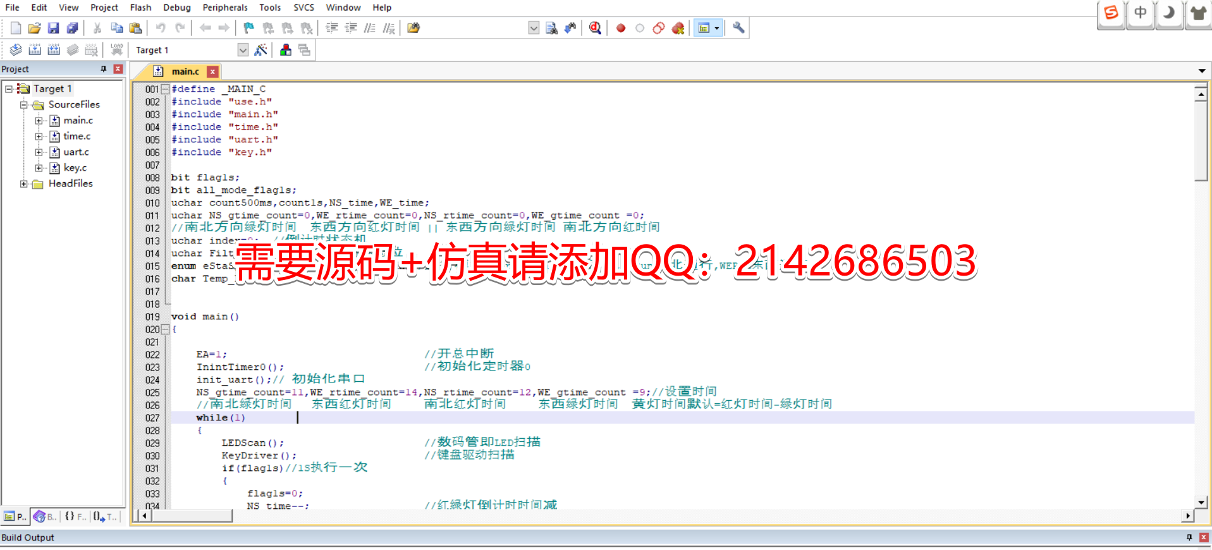Image resolution: width=1212 pixels, height=550 pixels.
Task: Collapse code fold at line 020
Action: coord(165,329)
